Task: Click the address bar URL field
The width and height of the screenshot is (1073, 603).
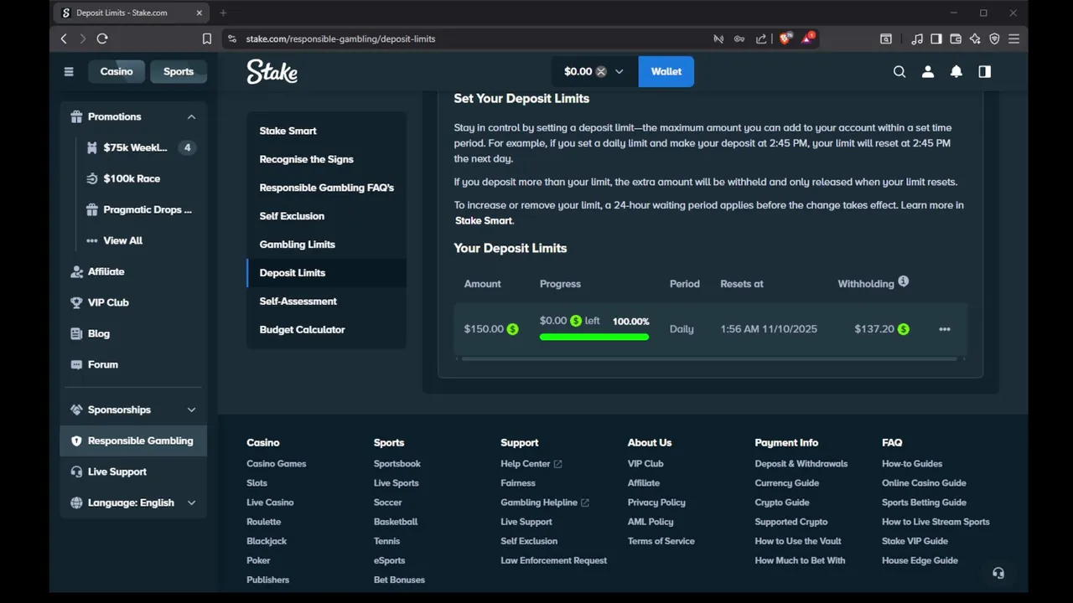Action: (469, 39)
